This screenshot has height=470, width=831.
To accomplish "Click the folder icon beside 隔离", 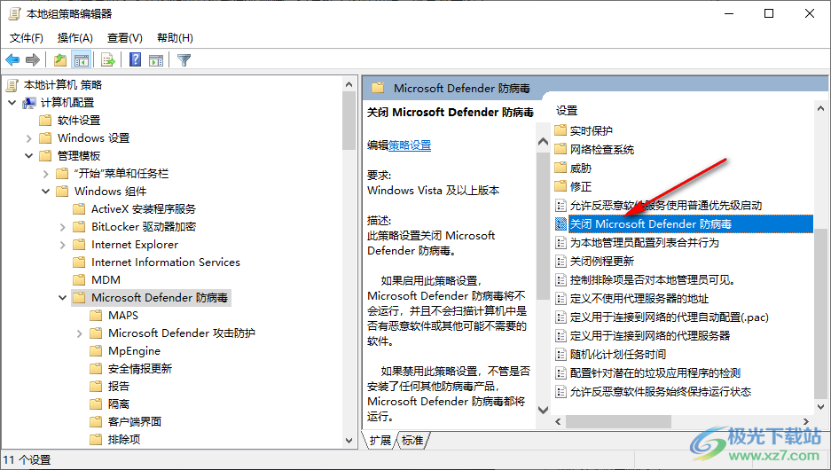I will point(96,403).
